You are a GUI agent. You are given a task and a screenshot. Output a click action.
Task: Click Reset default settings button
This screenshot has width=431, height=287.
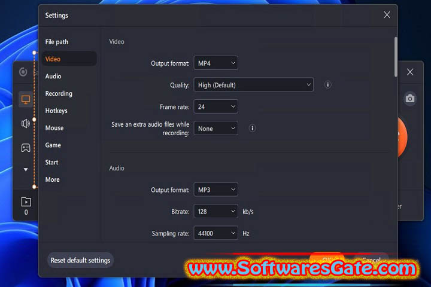coord(80,260)
